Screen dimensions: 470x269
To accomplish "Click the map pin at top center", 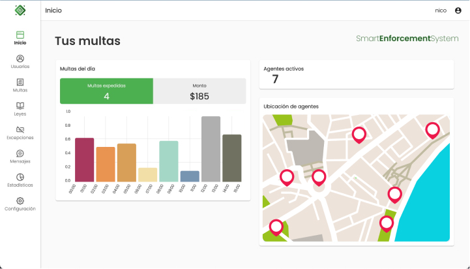I will [x=359, y=134].
